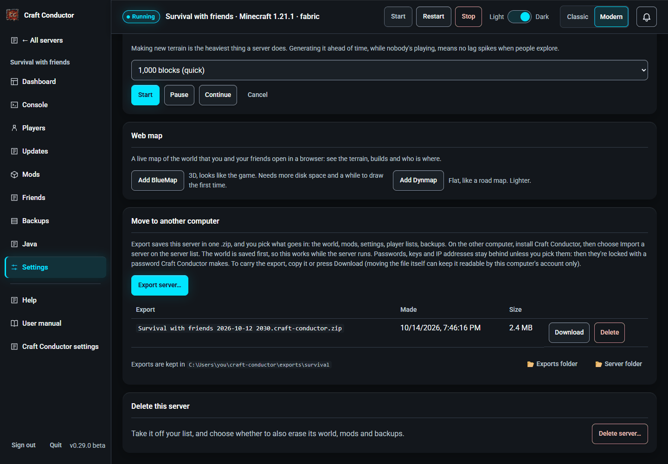This screenshot has height=464, width=668.
Task: Click the Server folder icon
Action: (598, 364)
